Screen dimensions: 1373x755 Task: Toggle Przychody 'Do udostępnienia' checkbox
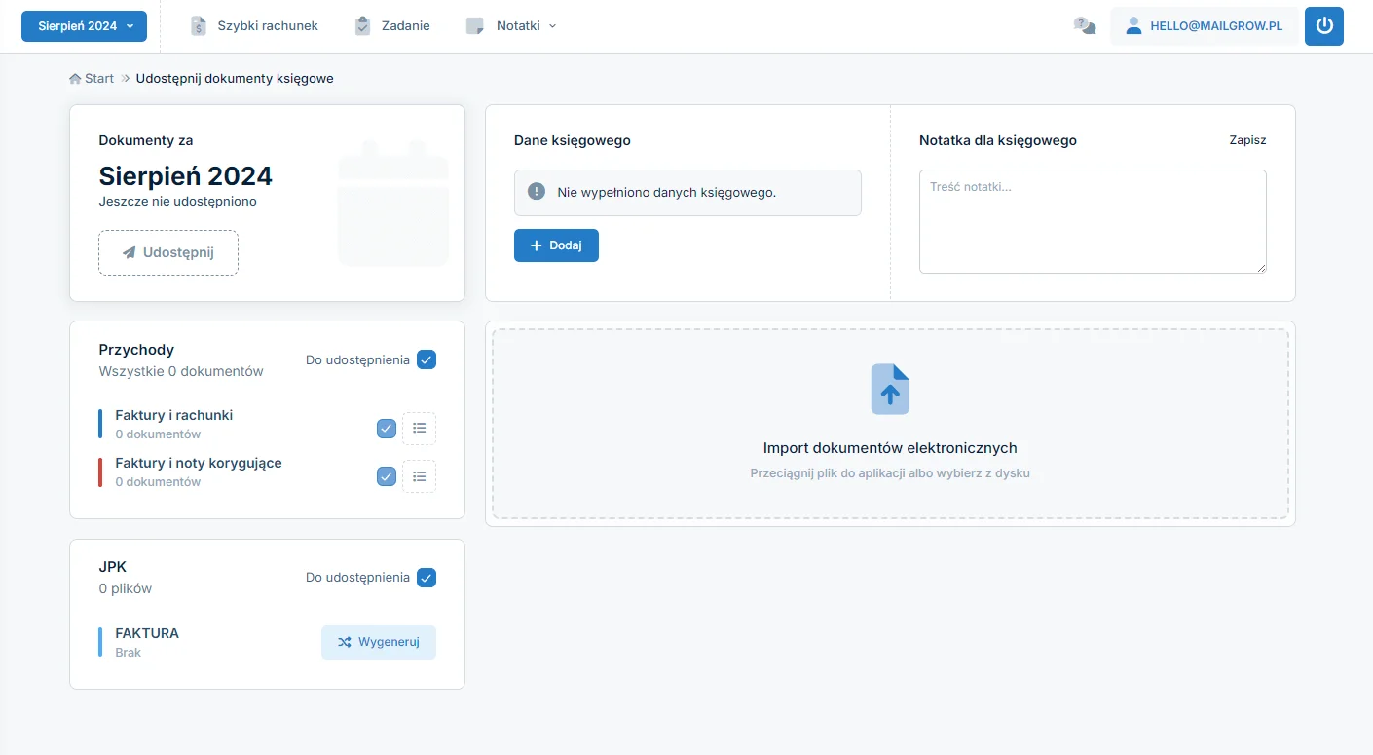pyautogui.click(x=427, y=359)
